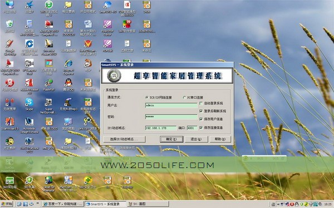Click the 确定 confirm button

[x=171, y=139]
